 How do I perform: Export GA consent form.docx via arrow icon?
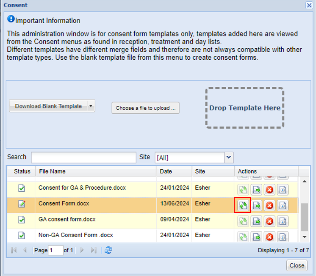[256, 221]
